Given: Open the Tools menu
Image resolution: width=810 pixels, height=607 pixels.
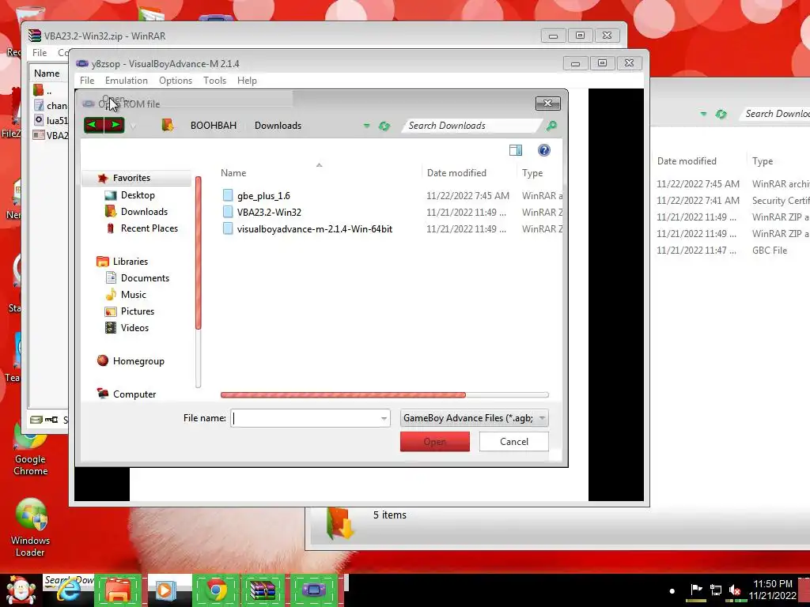Looking at the screenshot, I should pyautogui.click(x=215, y=81).
